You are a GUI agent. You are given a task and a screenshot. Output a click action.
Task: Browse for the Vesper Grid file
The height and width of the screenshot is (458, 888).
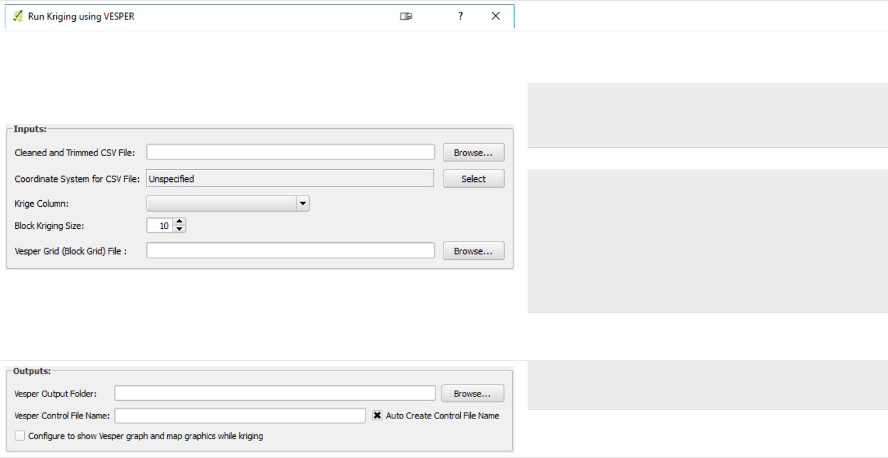coord(474,251)
